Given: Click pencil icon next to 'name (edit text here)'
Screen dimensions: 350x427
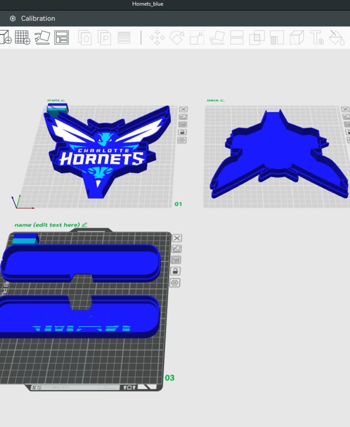Looking at the screenshot, I should 85,225.
